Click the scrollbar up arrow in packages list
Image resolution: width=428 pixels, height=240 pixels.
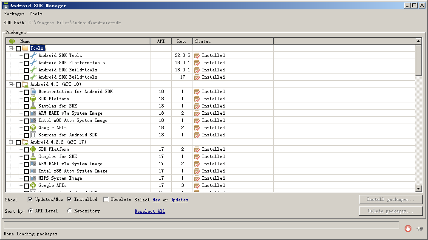(419, 41)
